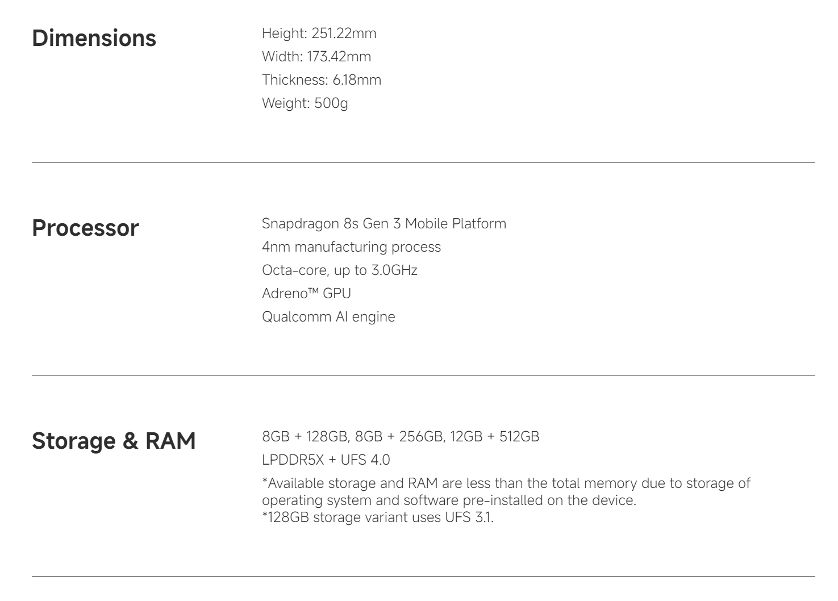Click the Storage & RAM heading
The width and height of the screenshot is (838, 601).
point(114,441)
